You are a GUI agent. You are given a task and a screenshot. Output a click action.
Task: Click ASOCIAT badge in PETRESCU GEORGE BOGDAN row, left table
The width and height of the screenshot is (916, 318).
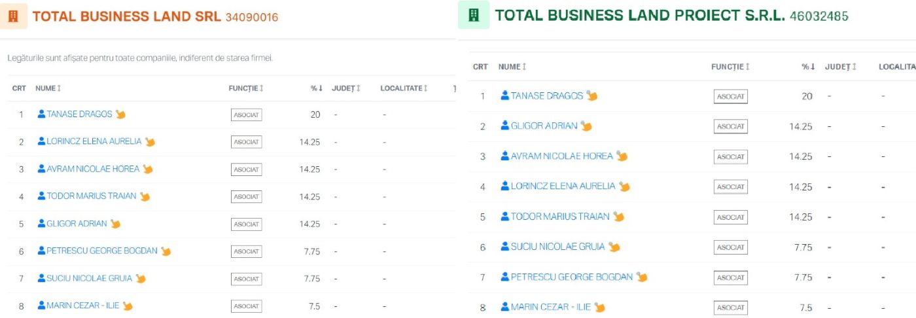coord(247,251)
